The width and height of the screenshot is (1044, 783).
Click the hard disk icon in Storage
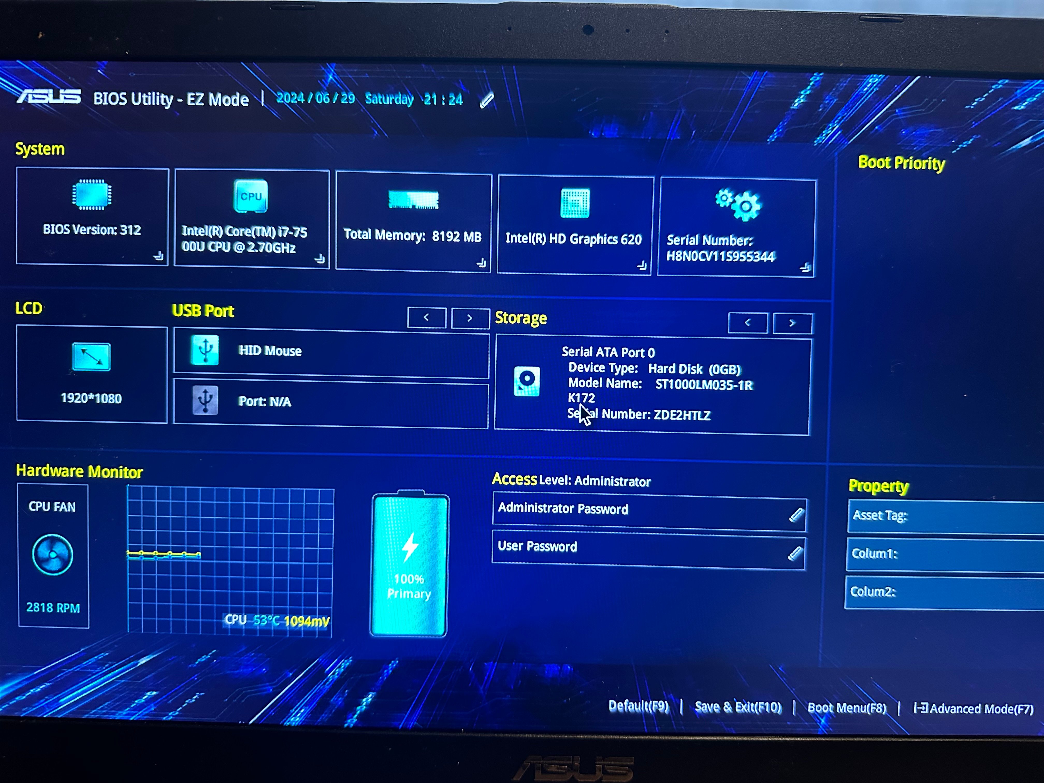tap(527, 381)
